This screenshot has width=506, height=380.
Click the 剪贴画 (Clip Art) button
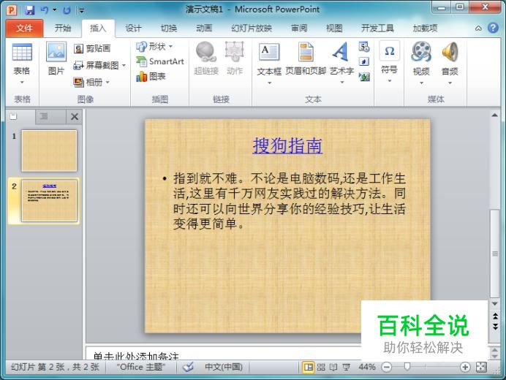pyautogui.click(x=92, y=49)
